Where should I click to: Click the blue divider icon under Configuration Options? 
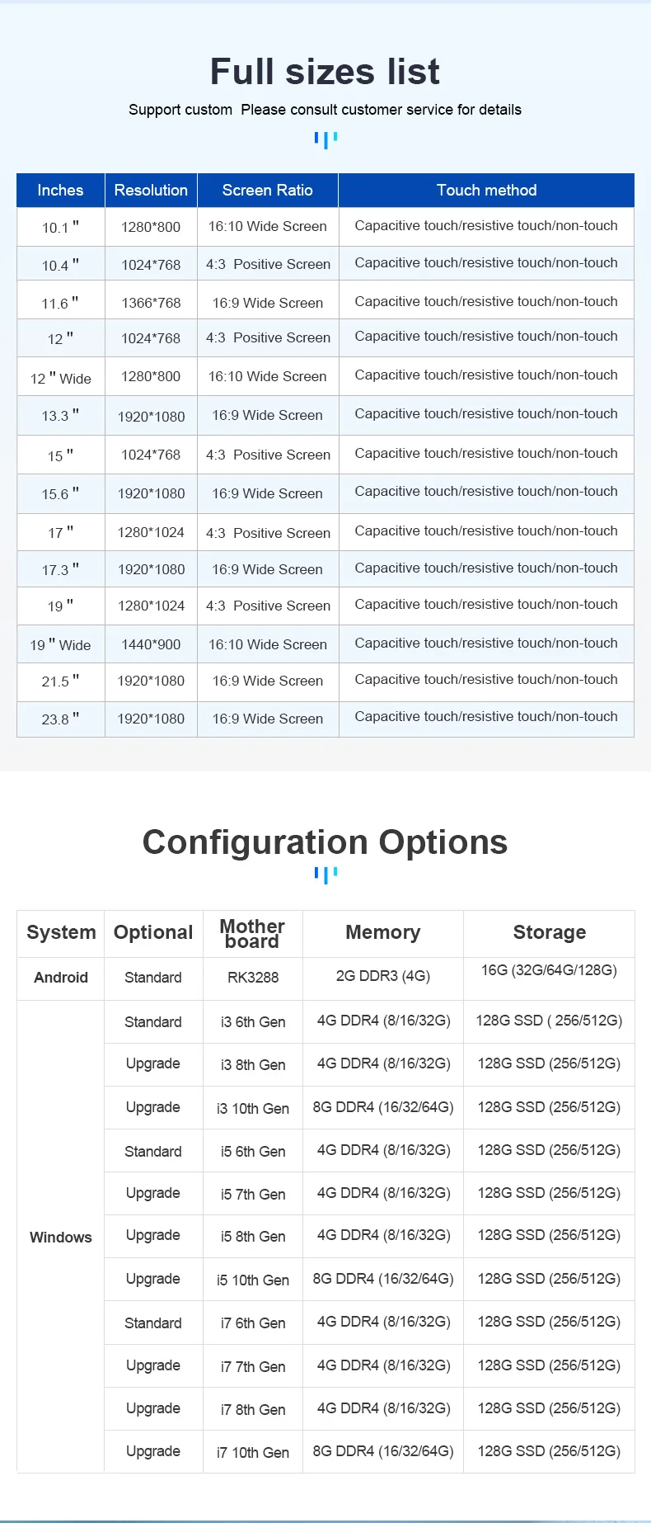(x=325, y=875)
